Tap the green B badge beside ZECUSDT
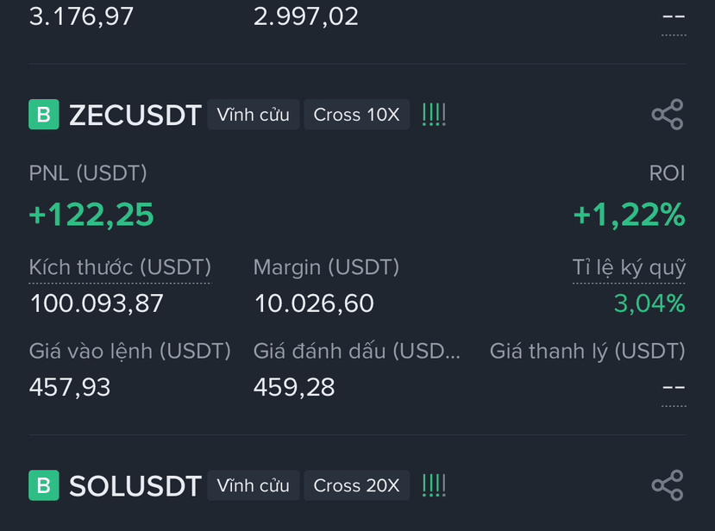 pyautogui.click(x=44, y=115)
